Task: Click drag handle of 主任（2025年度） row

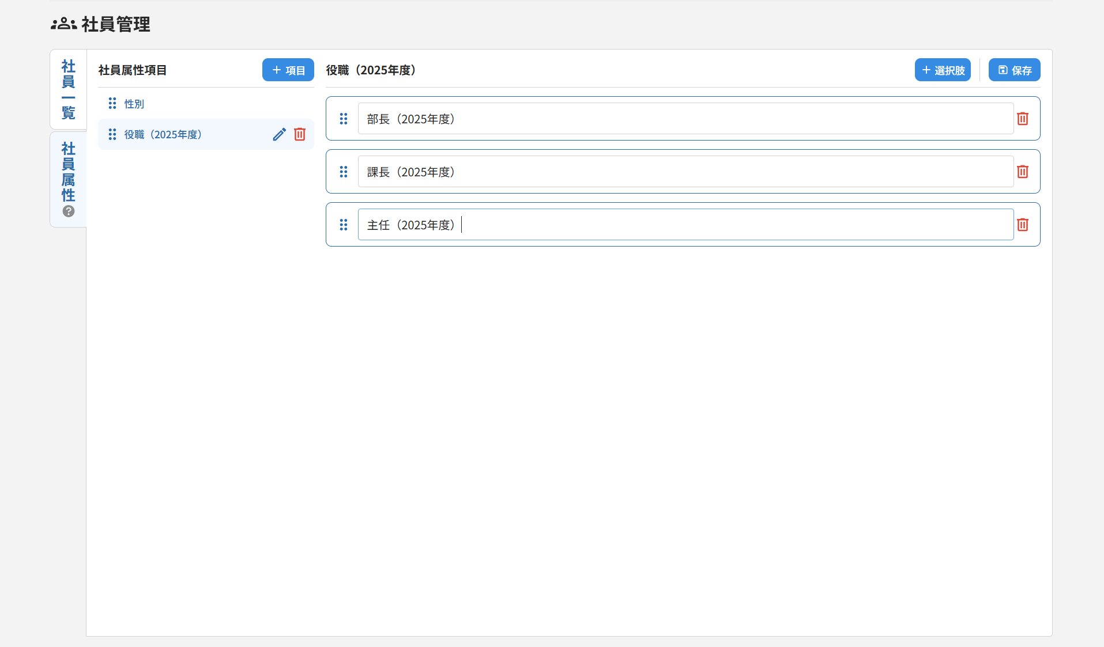Action: tap(344, 225)
